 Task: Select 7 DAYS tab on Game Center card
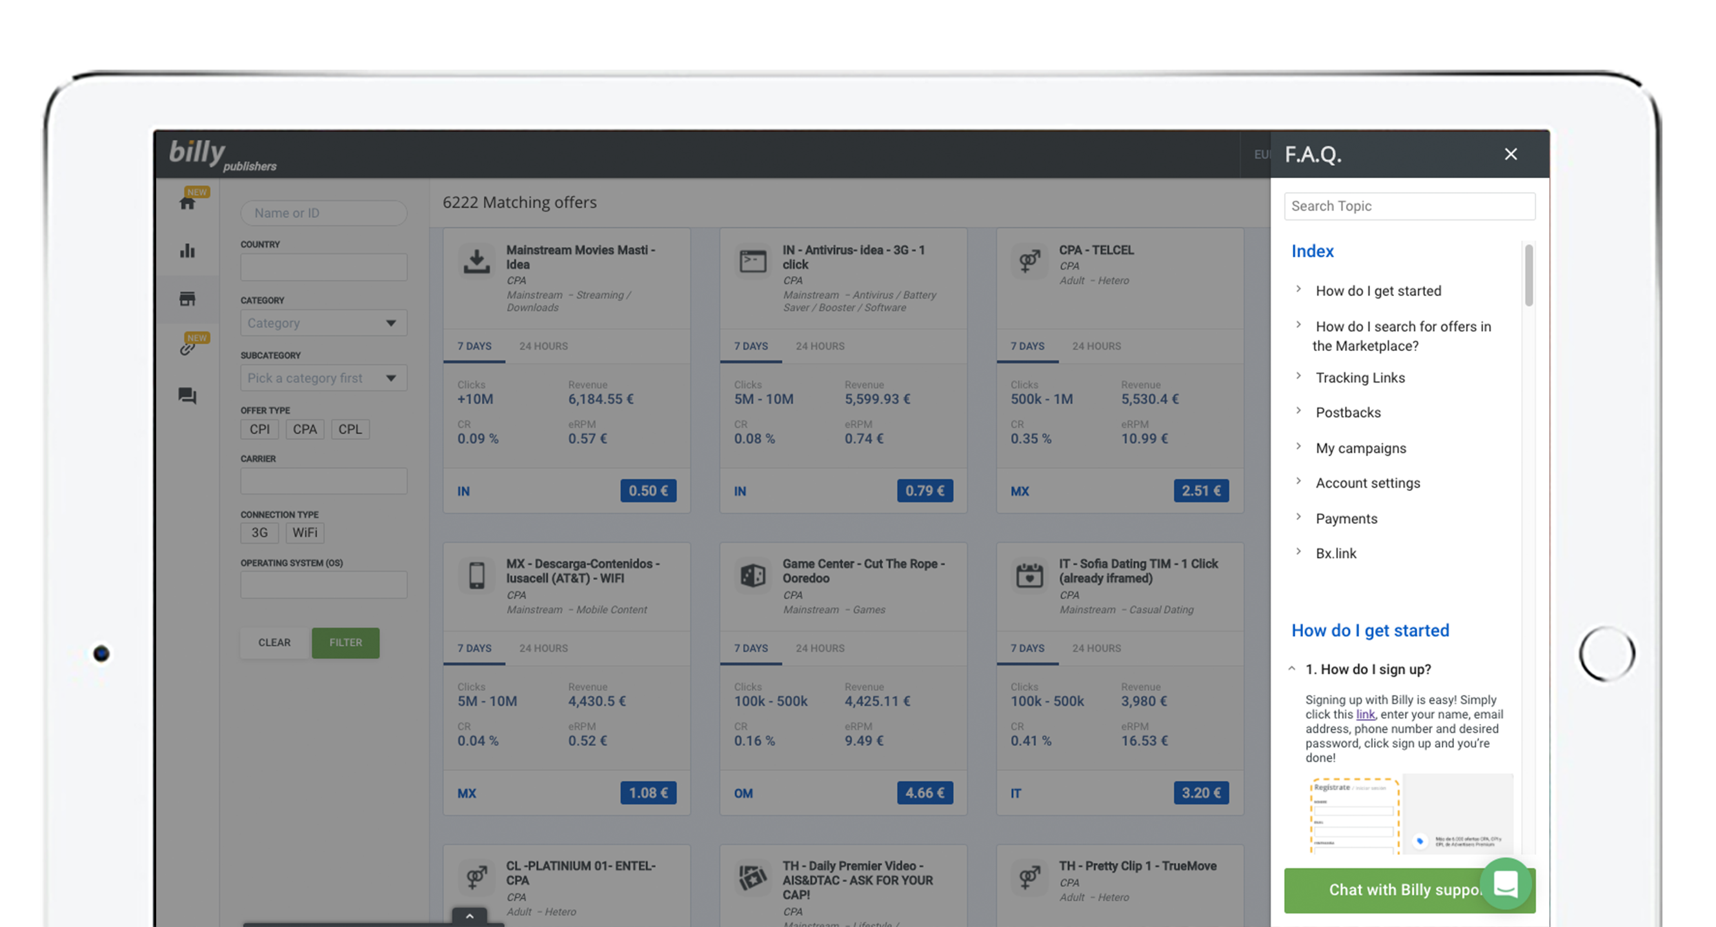(x=751, y=648)
